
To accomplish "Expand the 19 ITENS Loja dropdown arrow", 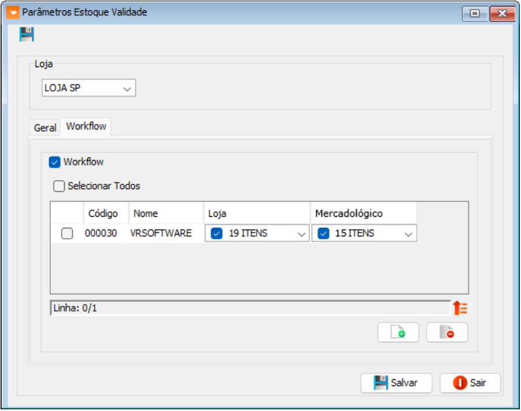I will tap(301, 234).
